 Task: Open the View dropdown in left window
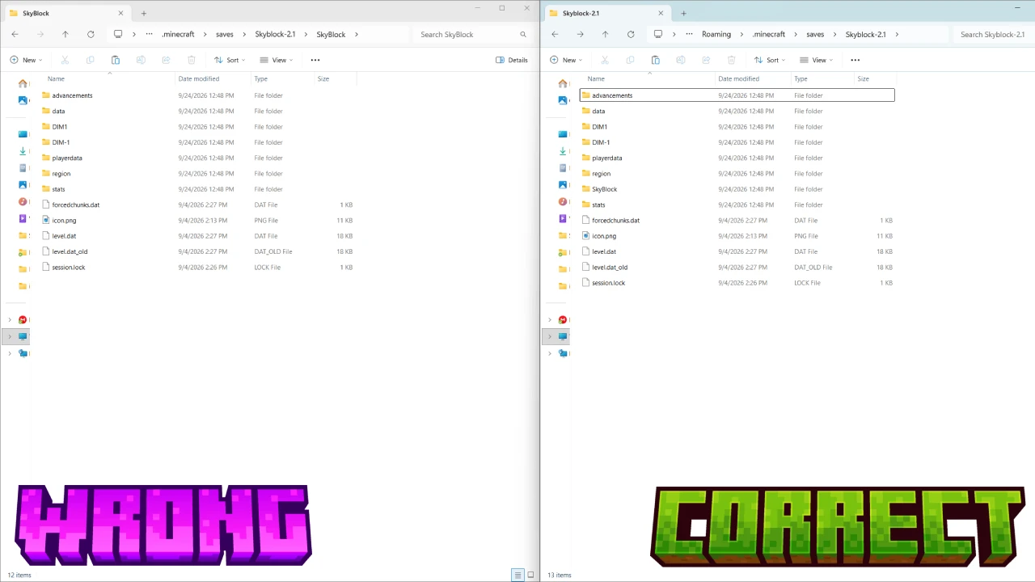pyautogui.click(x=276, y=60)
